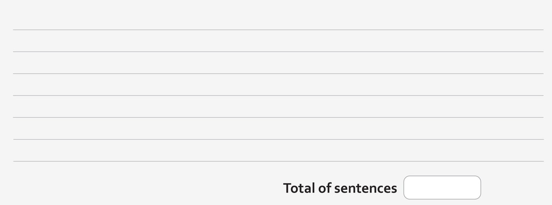Select the sixth ruled writing line

[x=278, y=139]
